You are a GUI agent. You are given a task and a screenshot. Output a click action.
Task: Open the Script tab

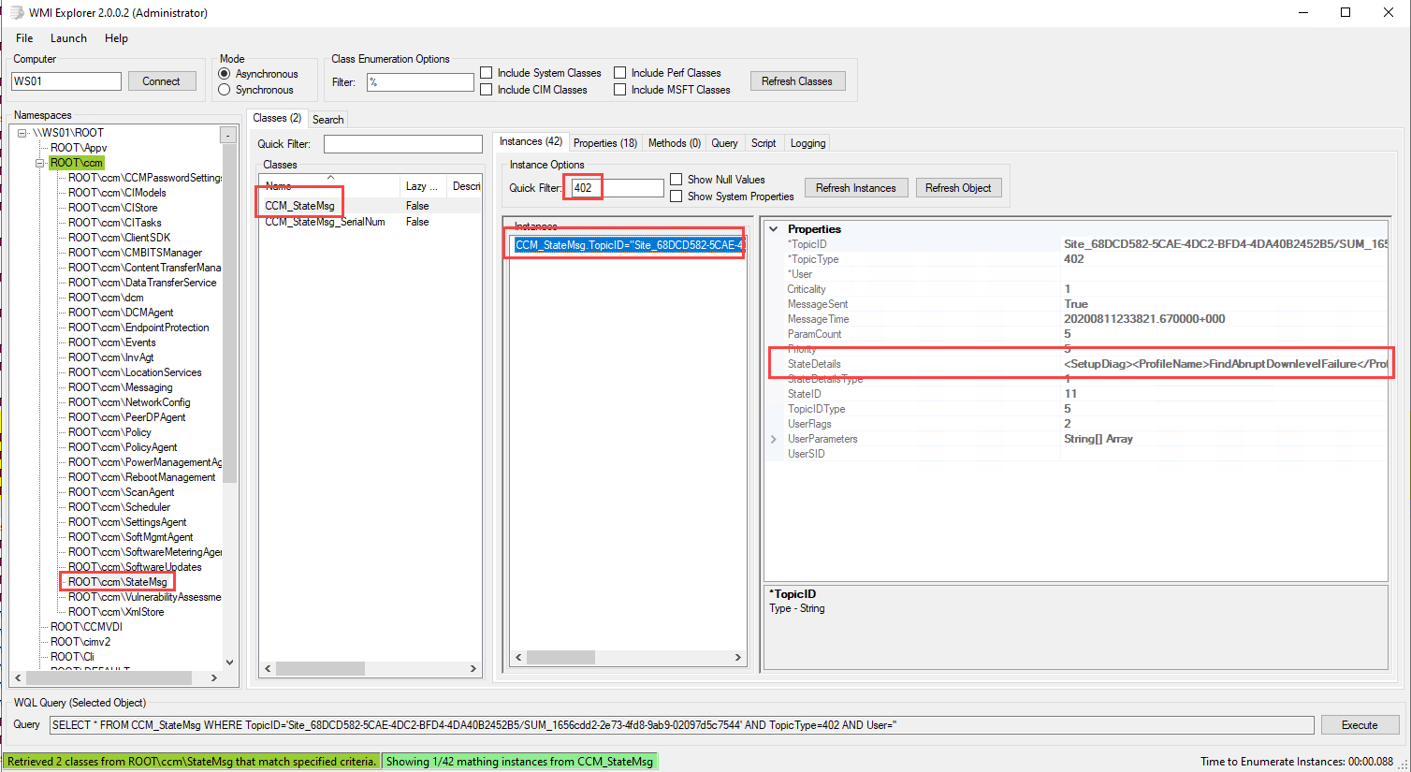[x=764, y=143]
